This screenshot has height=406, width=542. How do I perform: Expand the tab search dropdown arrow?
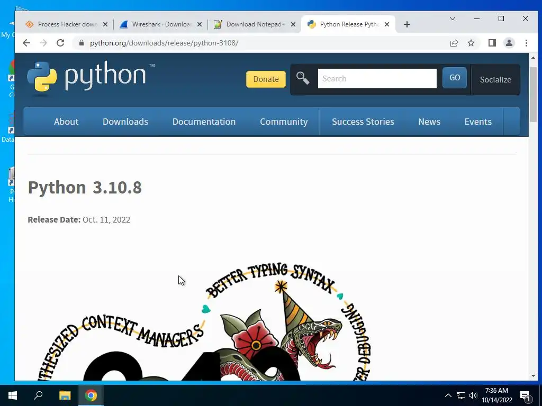point(452,19)
